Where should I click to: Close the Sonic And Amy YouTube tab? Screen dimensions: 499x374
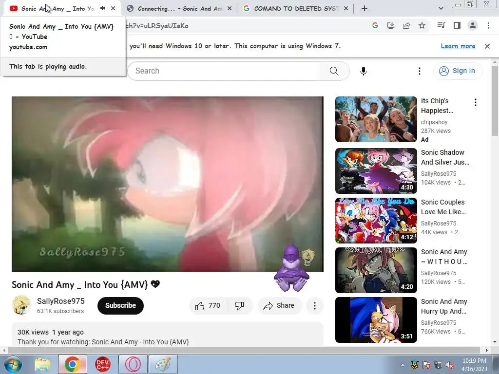(x=113, y=8)
